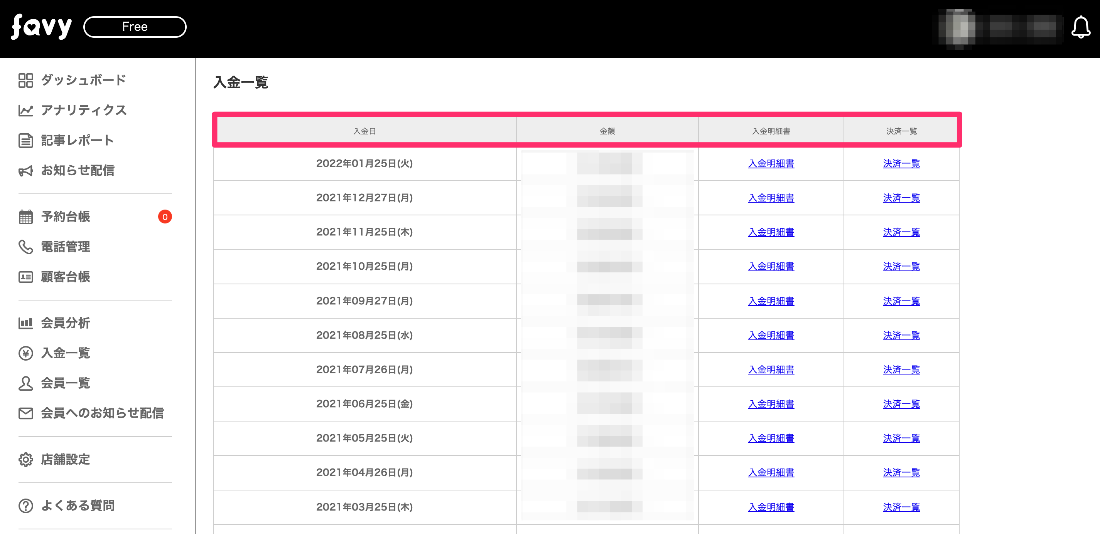Go to 顧客台帳 in sidebar
Screen dimensions: 1100x534
[65, 277]
